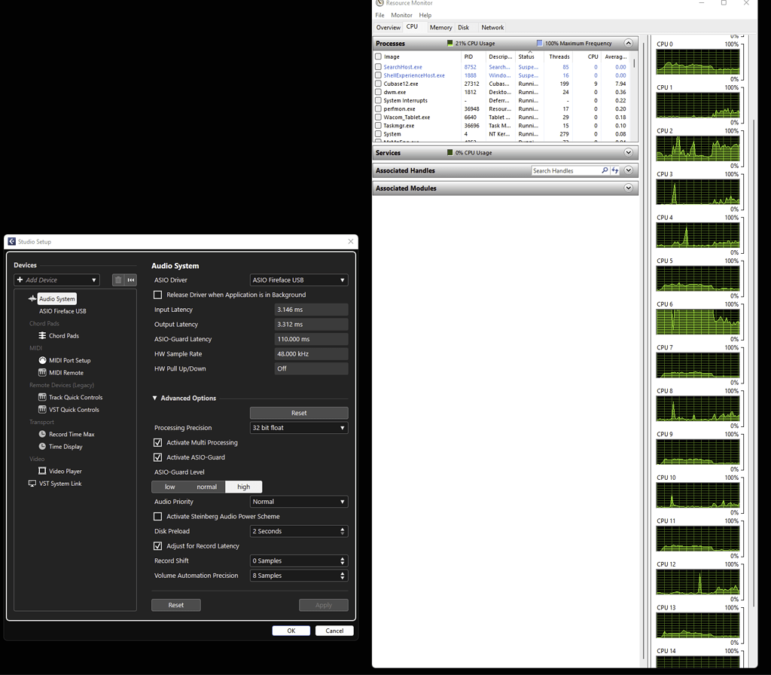Image resolution: width=771 pixels, height=675 pixels.
Task: Open the ASIO Driver dropdown
Action: coord(298,279)
